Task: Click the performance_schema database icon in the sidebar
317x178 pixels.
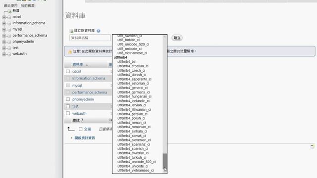Action: 9,36
